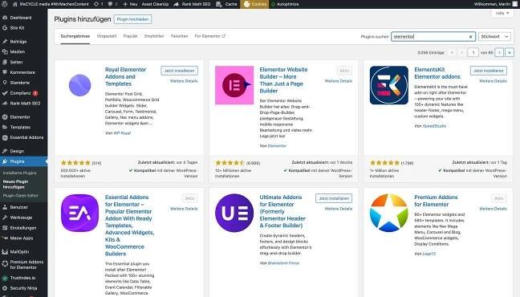Click the current page number field
The height and width of the screenshot is (297, 520).
pos(473,52)
